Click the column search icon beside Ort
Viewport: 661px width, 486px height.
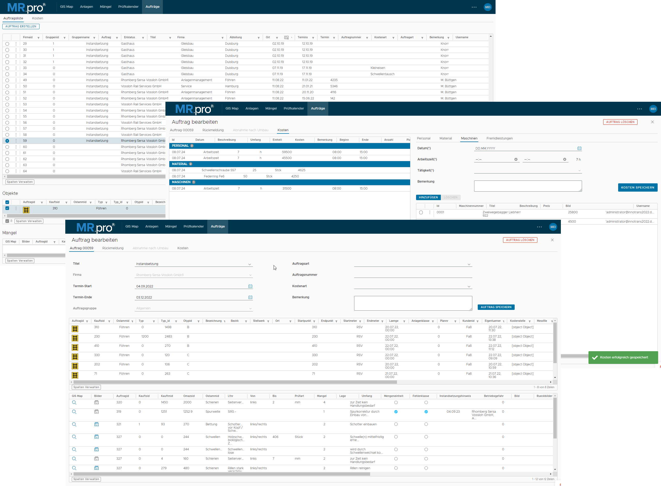(x=286, y=37)
